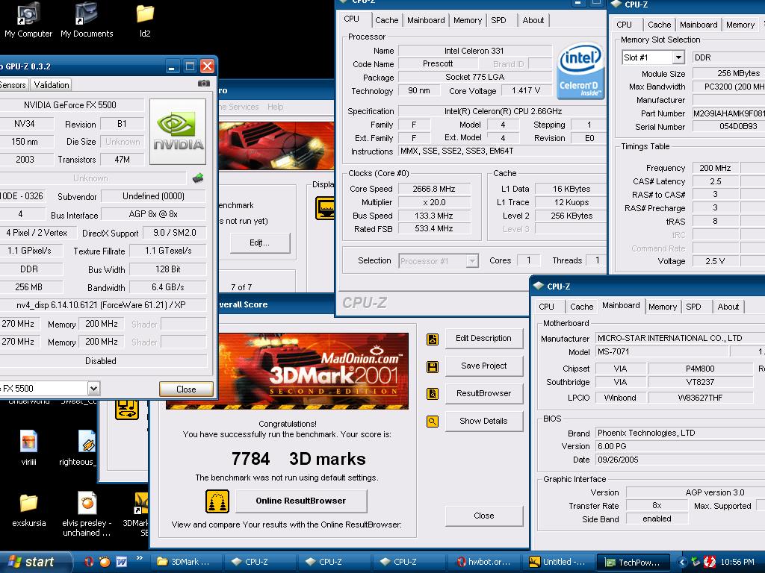Click Online ResultBrowser button
The width and height of the screenshot is (765, 573).
[x=301, y=501]
